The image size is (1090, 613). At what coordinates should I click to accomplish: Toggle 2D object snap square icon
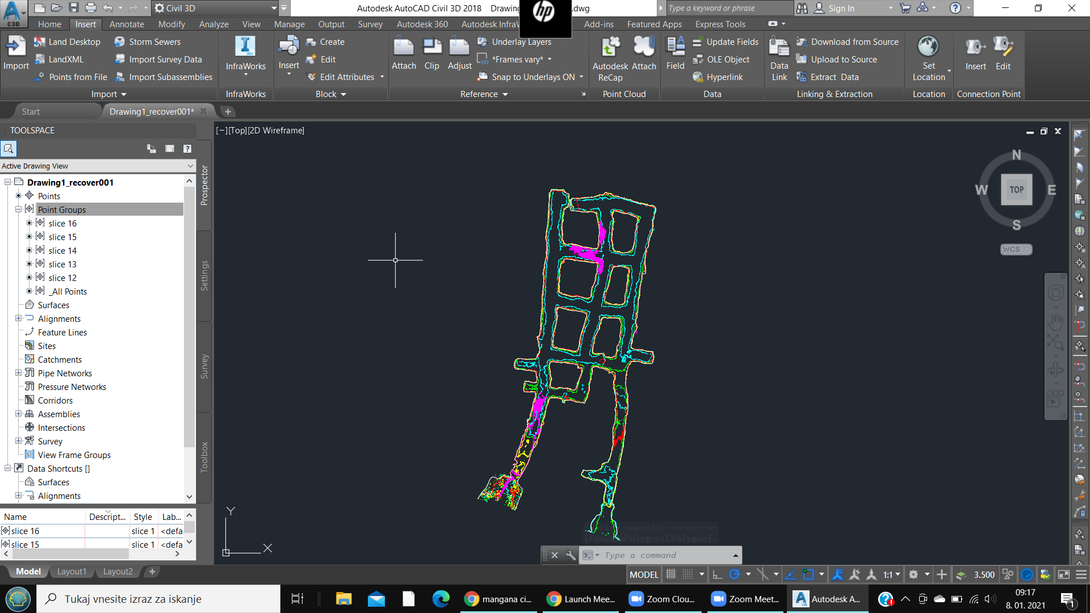click(x=808, y=574)
